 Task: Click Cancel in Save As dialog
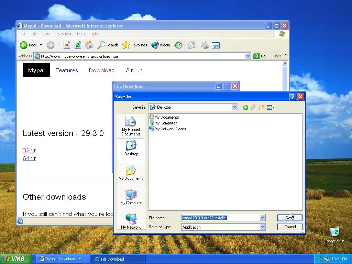(290, 227)
